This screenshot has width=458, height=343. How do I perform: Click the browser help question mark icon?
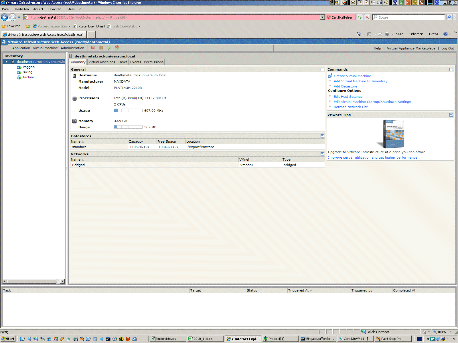click(446, 34)
